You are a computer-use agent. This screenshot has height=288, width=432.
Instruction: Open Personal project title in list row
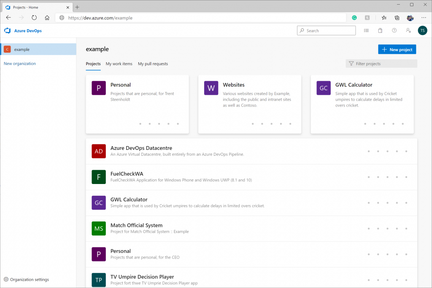click(121, 251)
